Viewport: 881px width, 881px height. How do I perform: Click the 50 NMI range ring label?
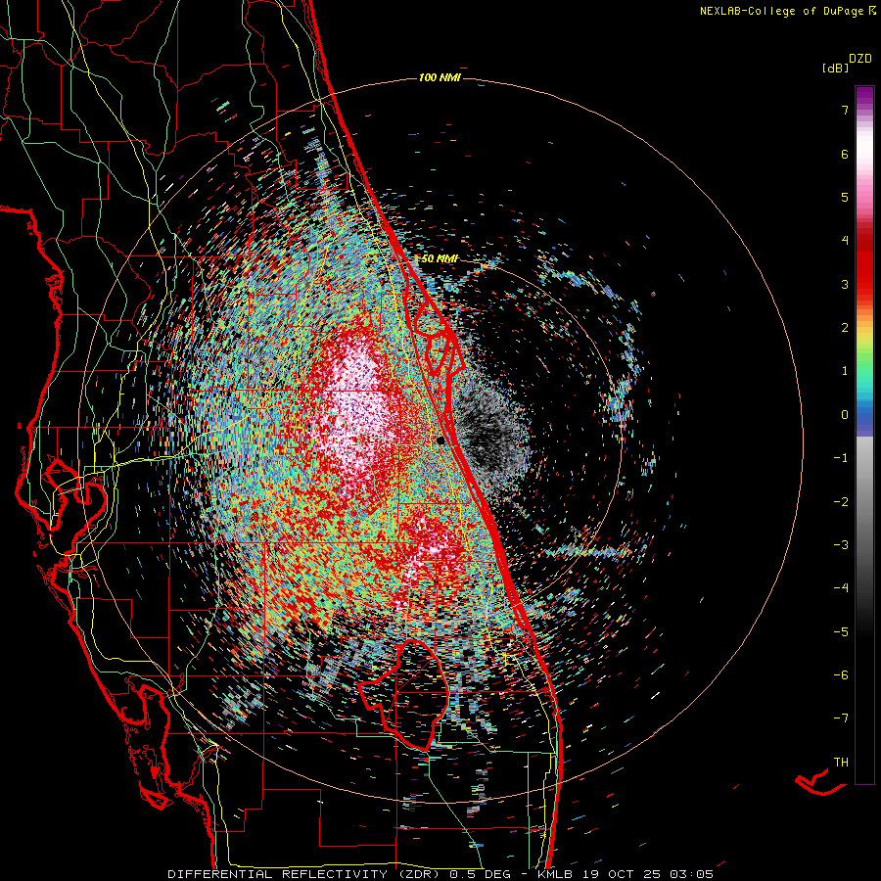pos(440,258)
